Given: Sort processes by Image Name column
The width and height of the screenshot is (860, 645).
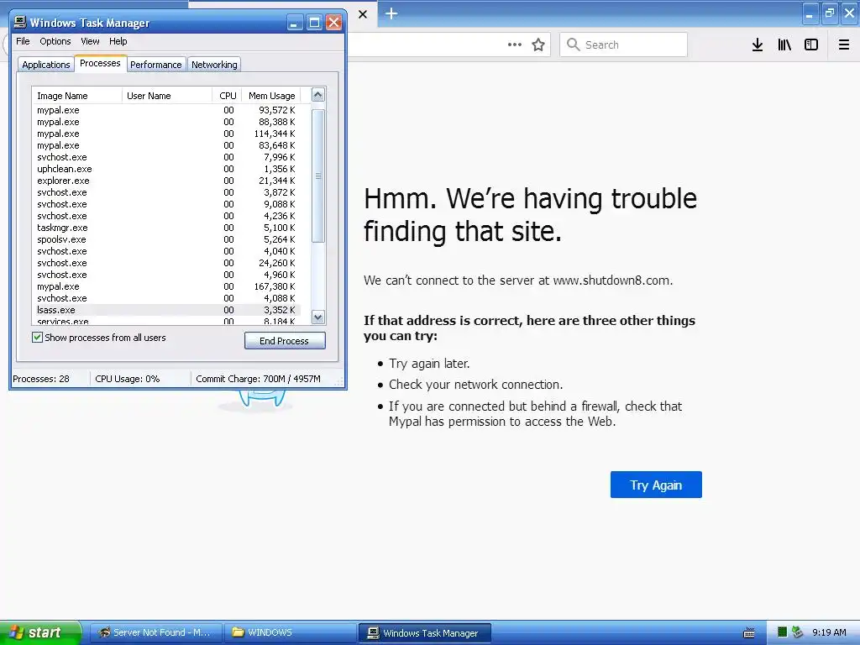Looking at the screenshot, I should pyautogui.click(x=76, y=96).
